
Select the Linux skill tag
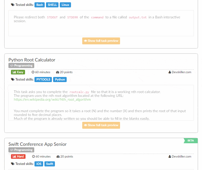pyautogui.click(x=65, y=5)
